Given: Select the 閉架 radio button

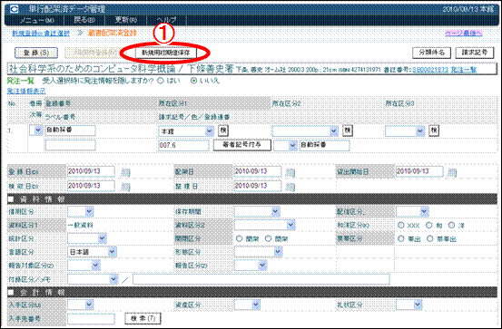Looking at the screenshot, I should click(269, 238).
